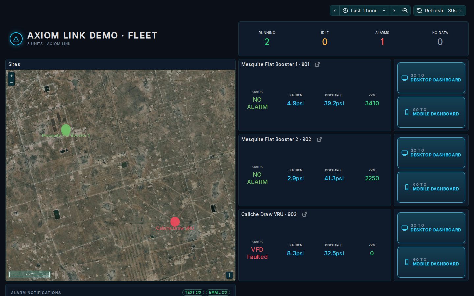Go forward one time range
Screen dimensions: 474x296
point(394,11)
